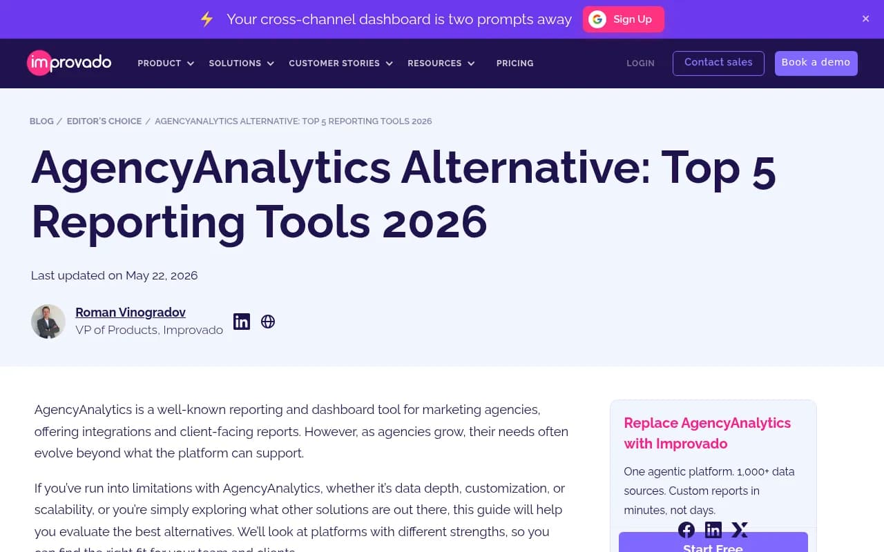Click the VP of Products, Improvado text
Screen dimensions: 884x552
click(149, 330)
